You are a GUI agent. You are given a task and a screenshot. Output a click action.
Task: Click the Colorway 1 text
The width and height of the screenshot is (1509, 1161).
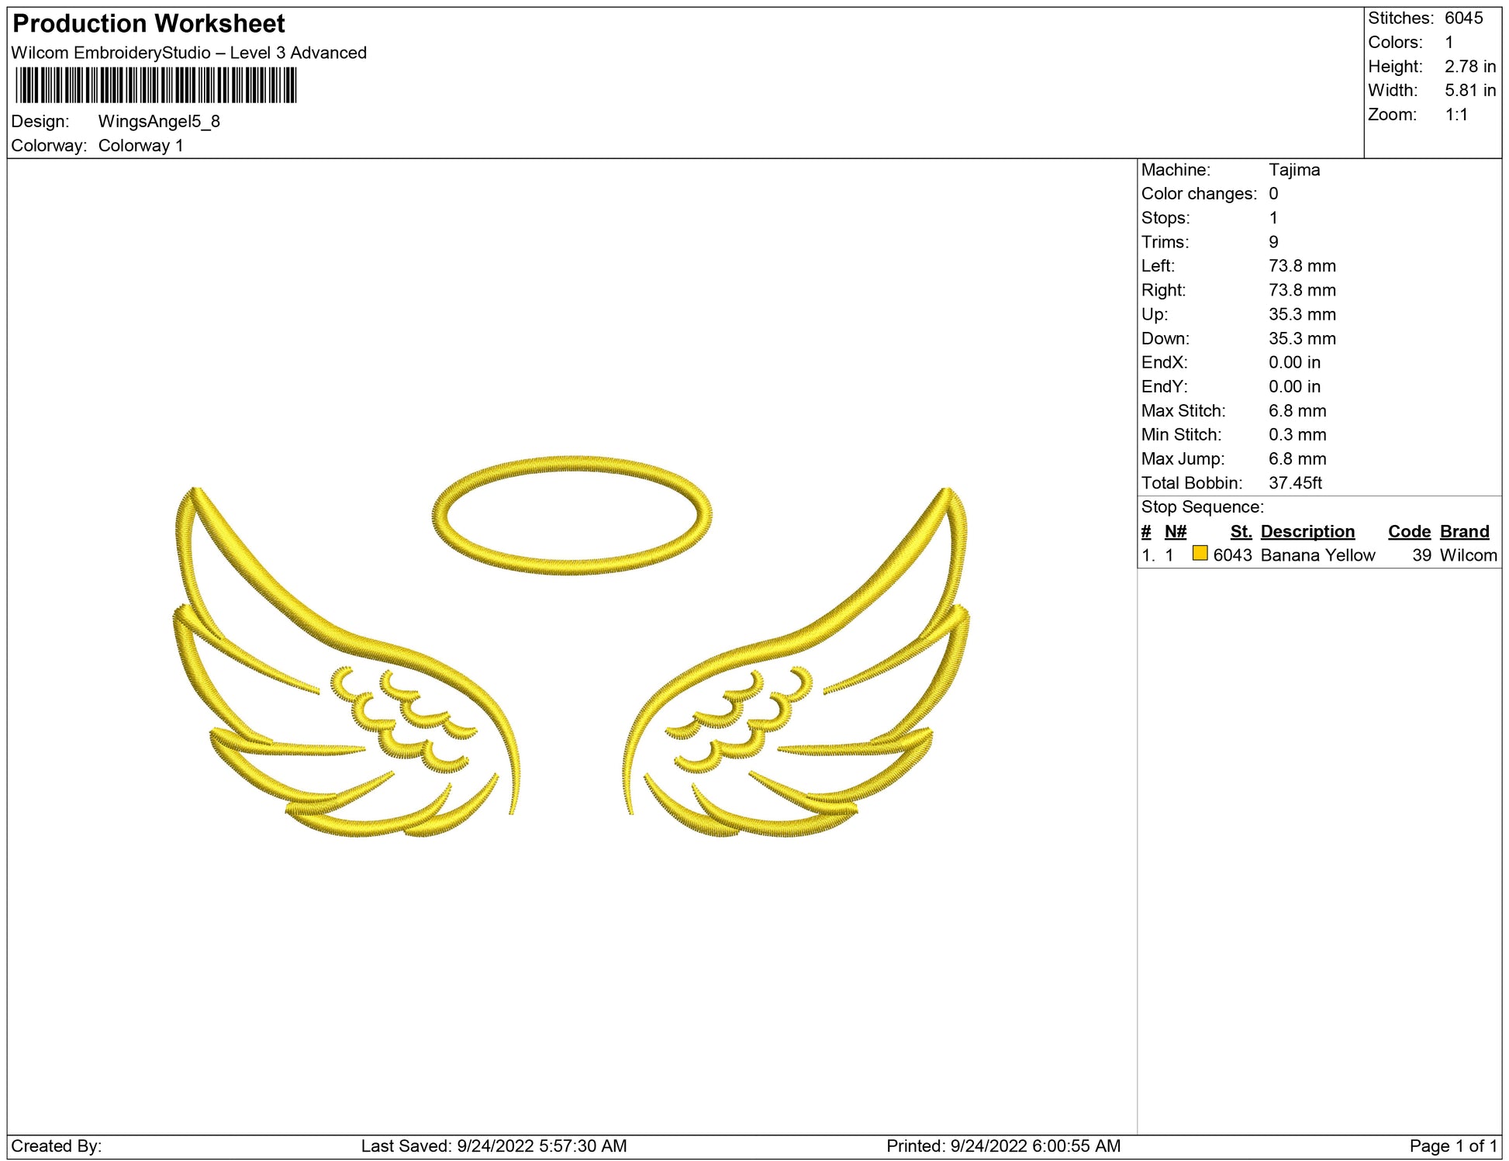pos(140,146)
